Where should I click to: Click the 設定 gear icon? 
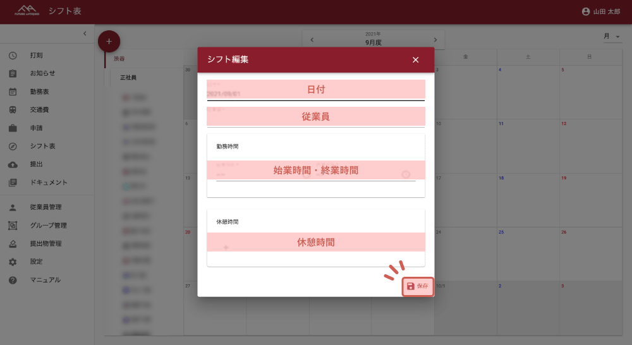coord(13,262)
